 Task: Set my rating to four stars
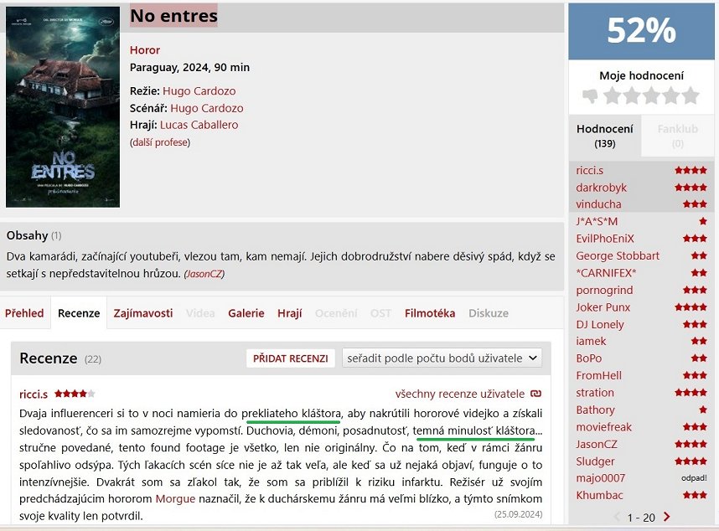(670, 96)
